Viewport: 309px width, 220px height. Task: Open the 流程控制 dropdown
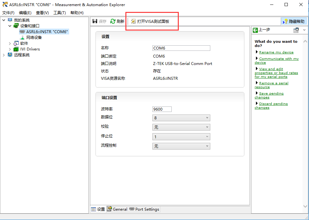[x=181, y=146]
